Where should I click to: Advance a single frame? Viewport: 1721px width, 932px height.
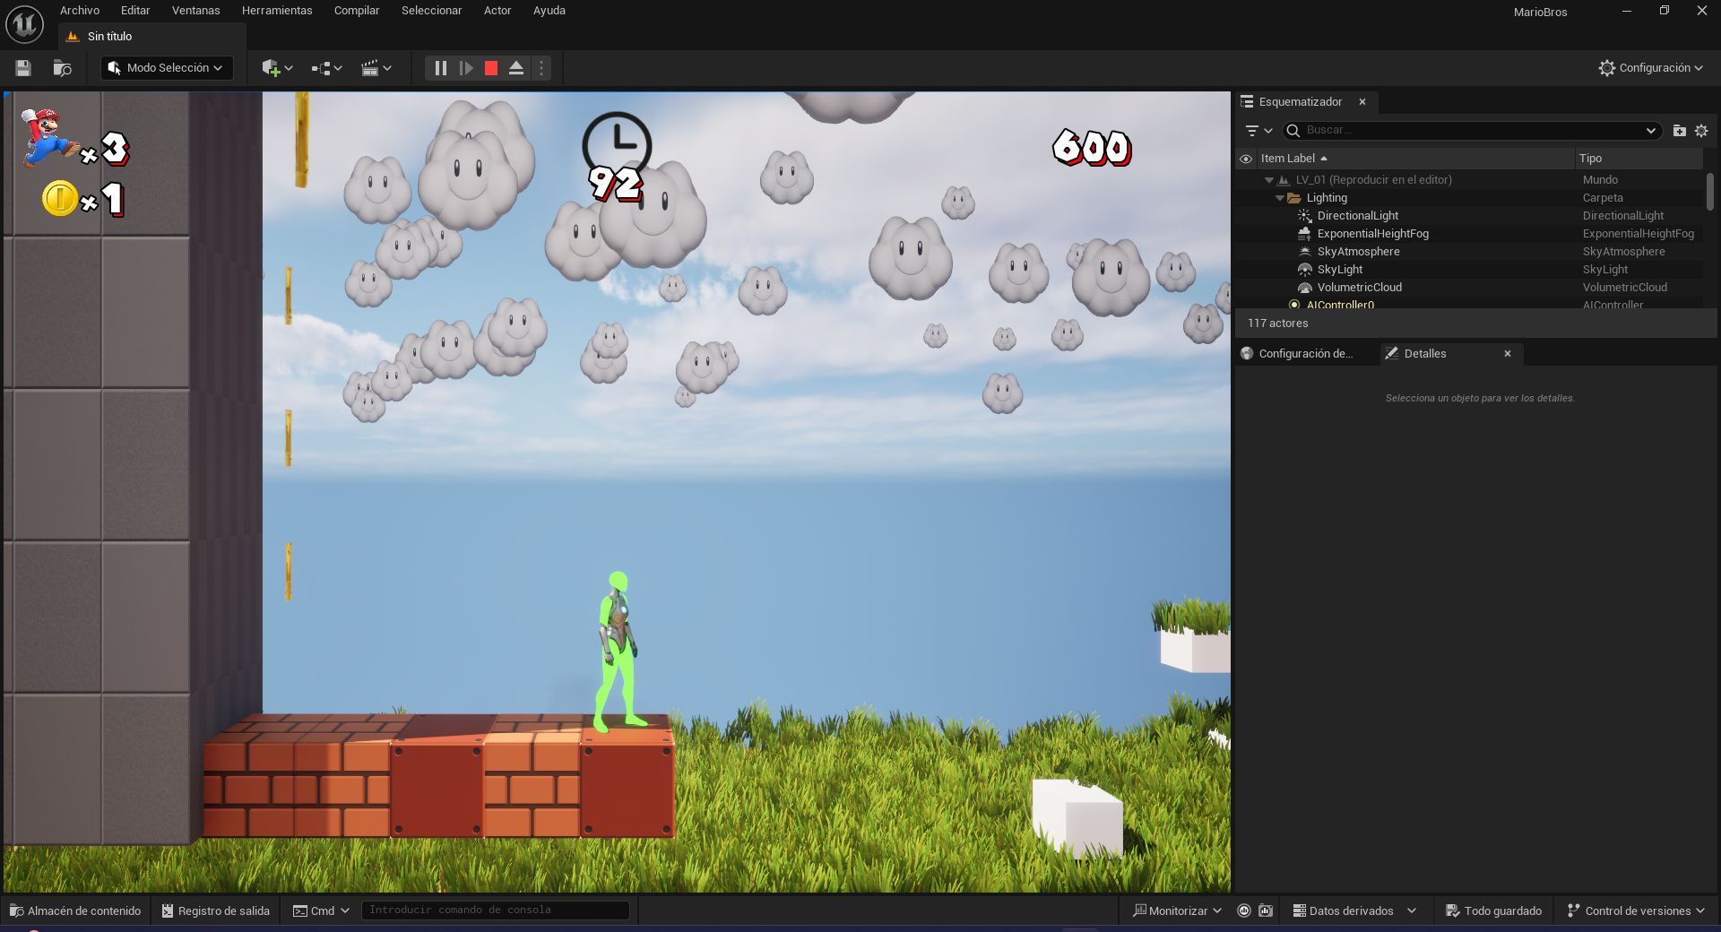[x=466, y=68]
